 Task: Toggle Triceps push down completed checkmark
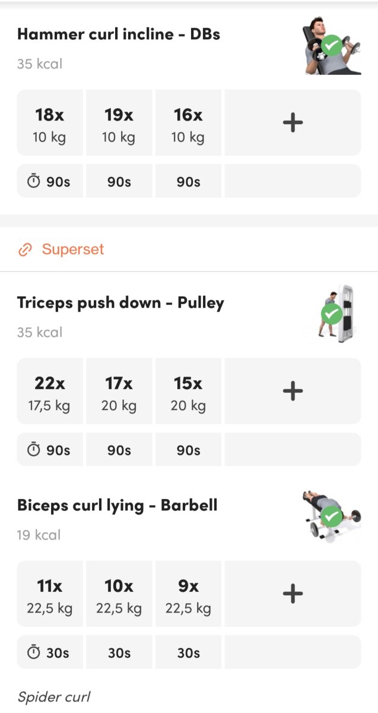(x=332, y=313)
